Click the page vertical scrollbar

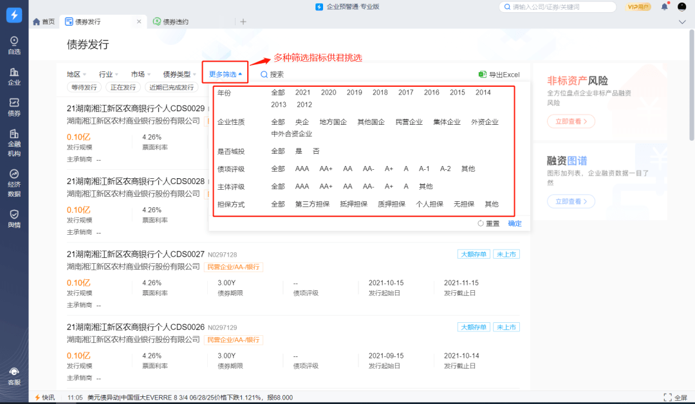click(691, 86)
